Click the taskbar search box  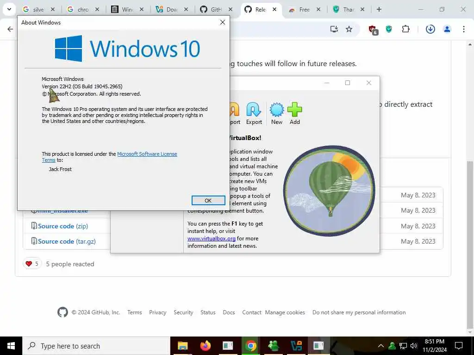tap(96, 346)
